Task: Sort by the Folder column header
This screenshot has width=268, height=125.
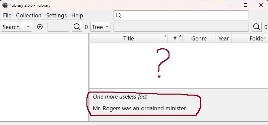Action: (x=250, y=38)
